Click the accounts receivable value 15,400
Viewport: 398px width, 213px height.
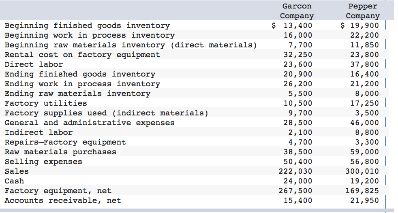click(298, 200)
